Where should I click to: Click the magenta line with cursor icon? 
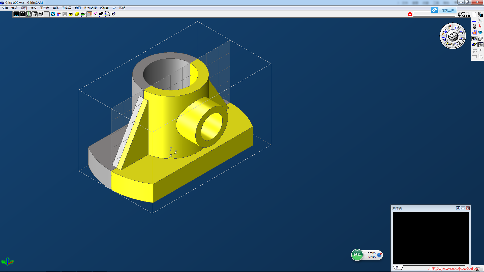click(x=95, y=14)
